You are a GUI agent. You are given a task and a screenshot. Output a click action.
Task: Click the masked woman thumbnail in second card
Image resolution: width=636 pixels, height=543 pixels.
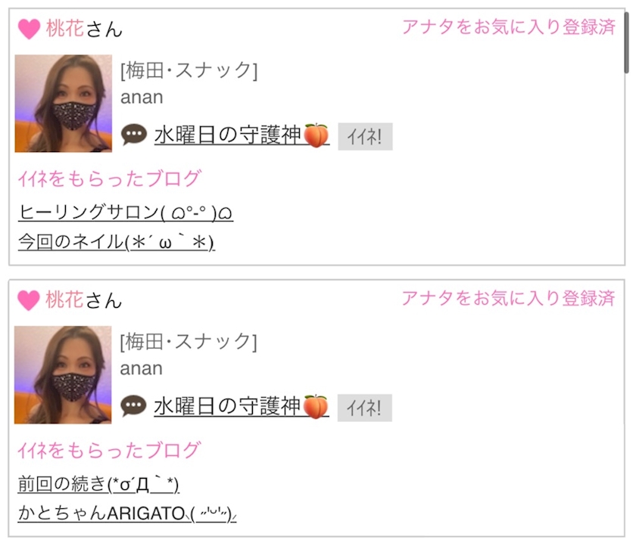(63, 375)
